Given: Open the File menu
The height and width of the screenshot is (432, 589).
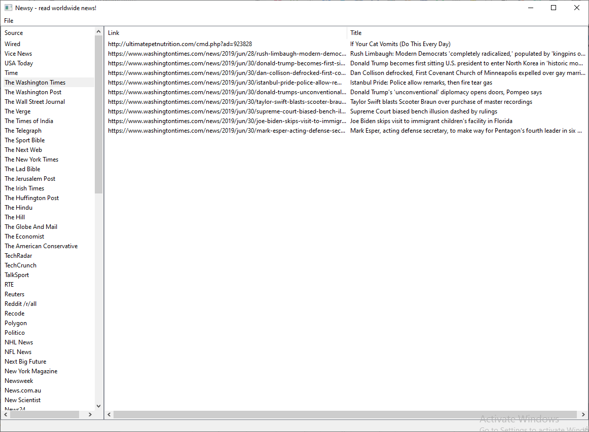Looking at the screenshot, I should point(9,21).
